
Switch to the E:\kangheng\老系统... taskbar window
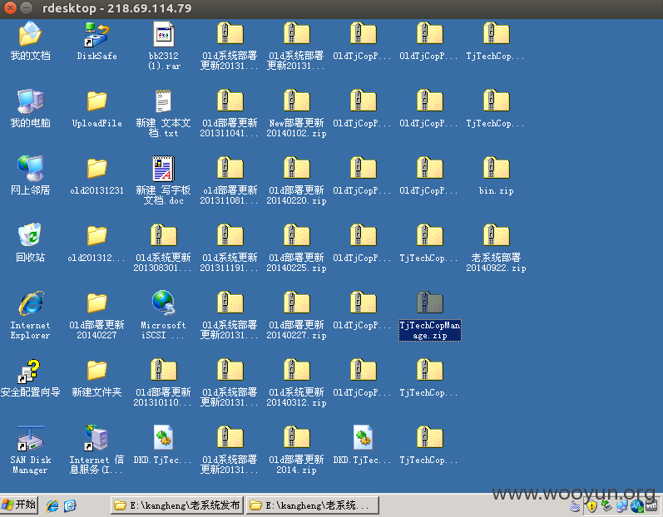313,505
